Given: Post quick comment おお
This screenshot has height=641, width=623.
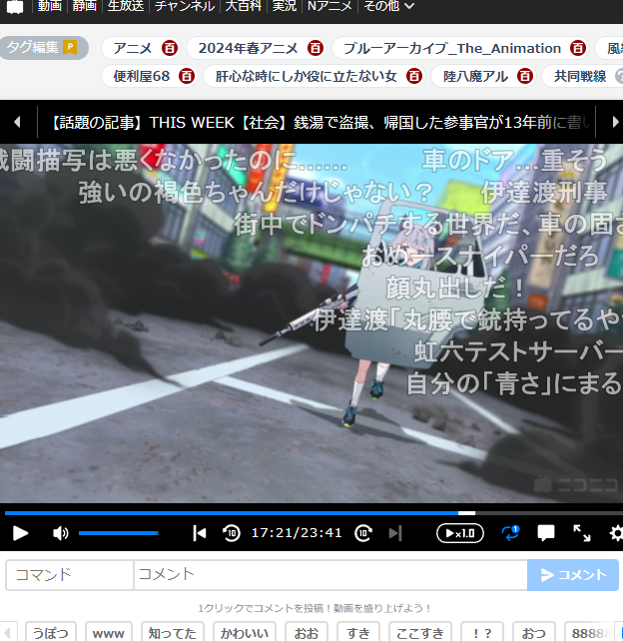Looking at the screenshot, I should pyautogui.click(x=307, y=633).
